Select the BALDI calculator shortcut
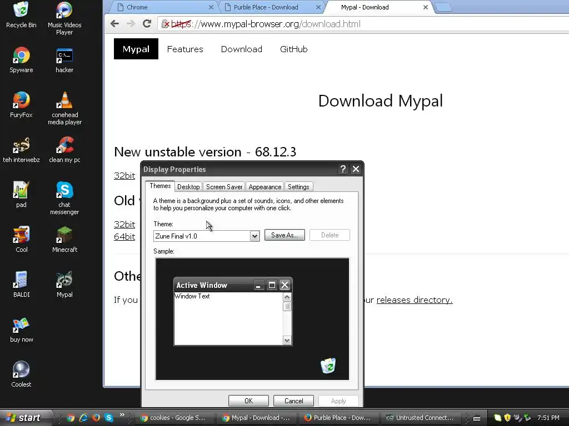 (x=21, y=284)
